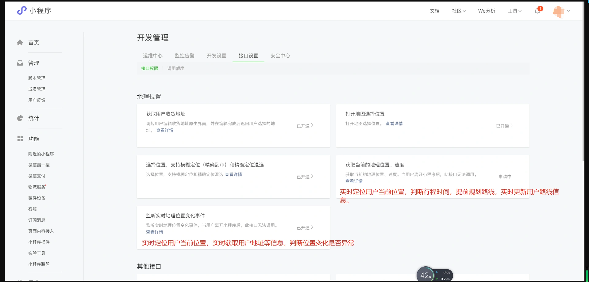Open 版本管理 in sidebar
589x282 pixels.
[37, 78]
